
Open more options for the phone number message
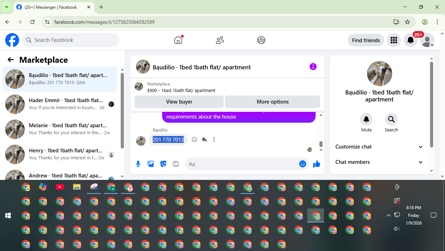point(214,139)
